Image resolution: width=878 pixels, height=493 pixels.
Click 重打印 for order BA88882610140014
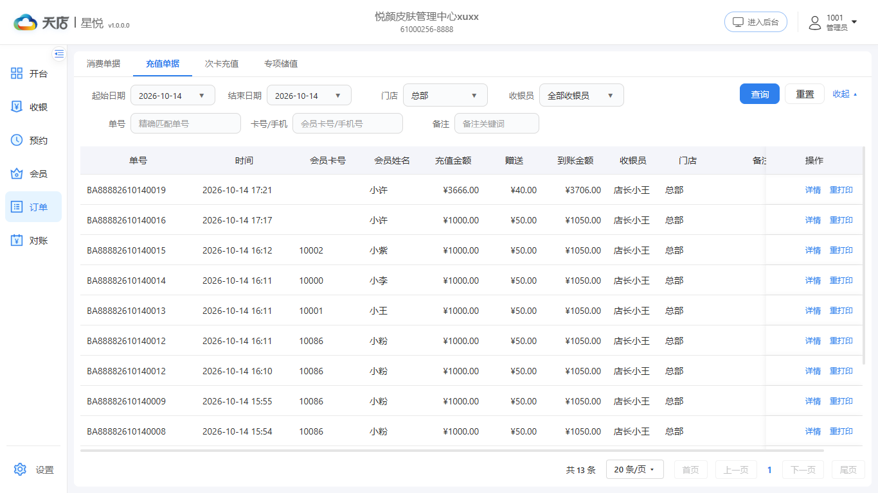point(841,281)
